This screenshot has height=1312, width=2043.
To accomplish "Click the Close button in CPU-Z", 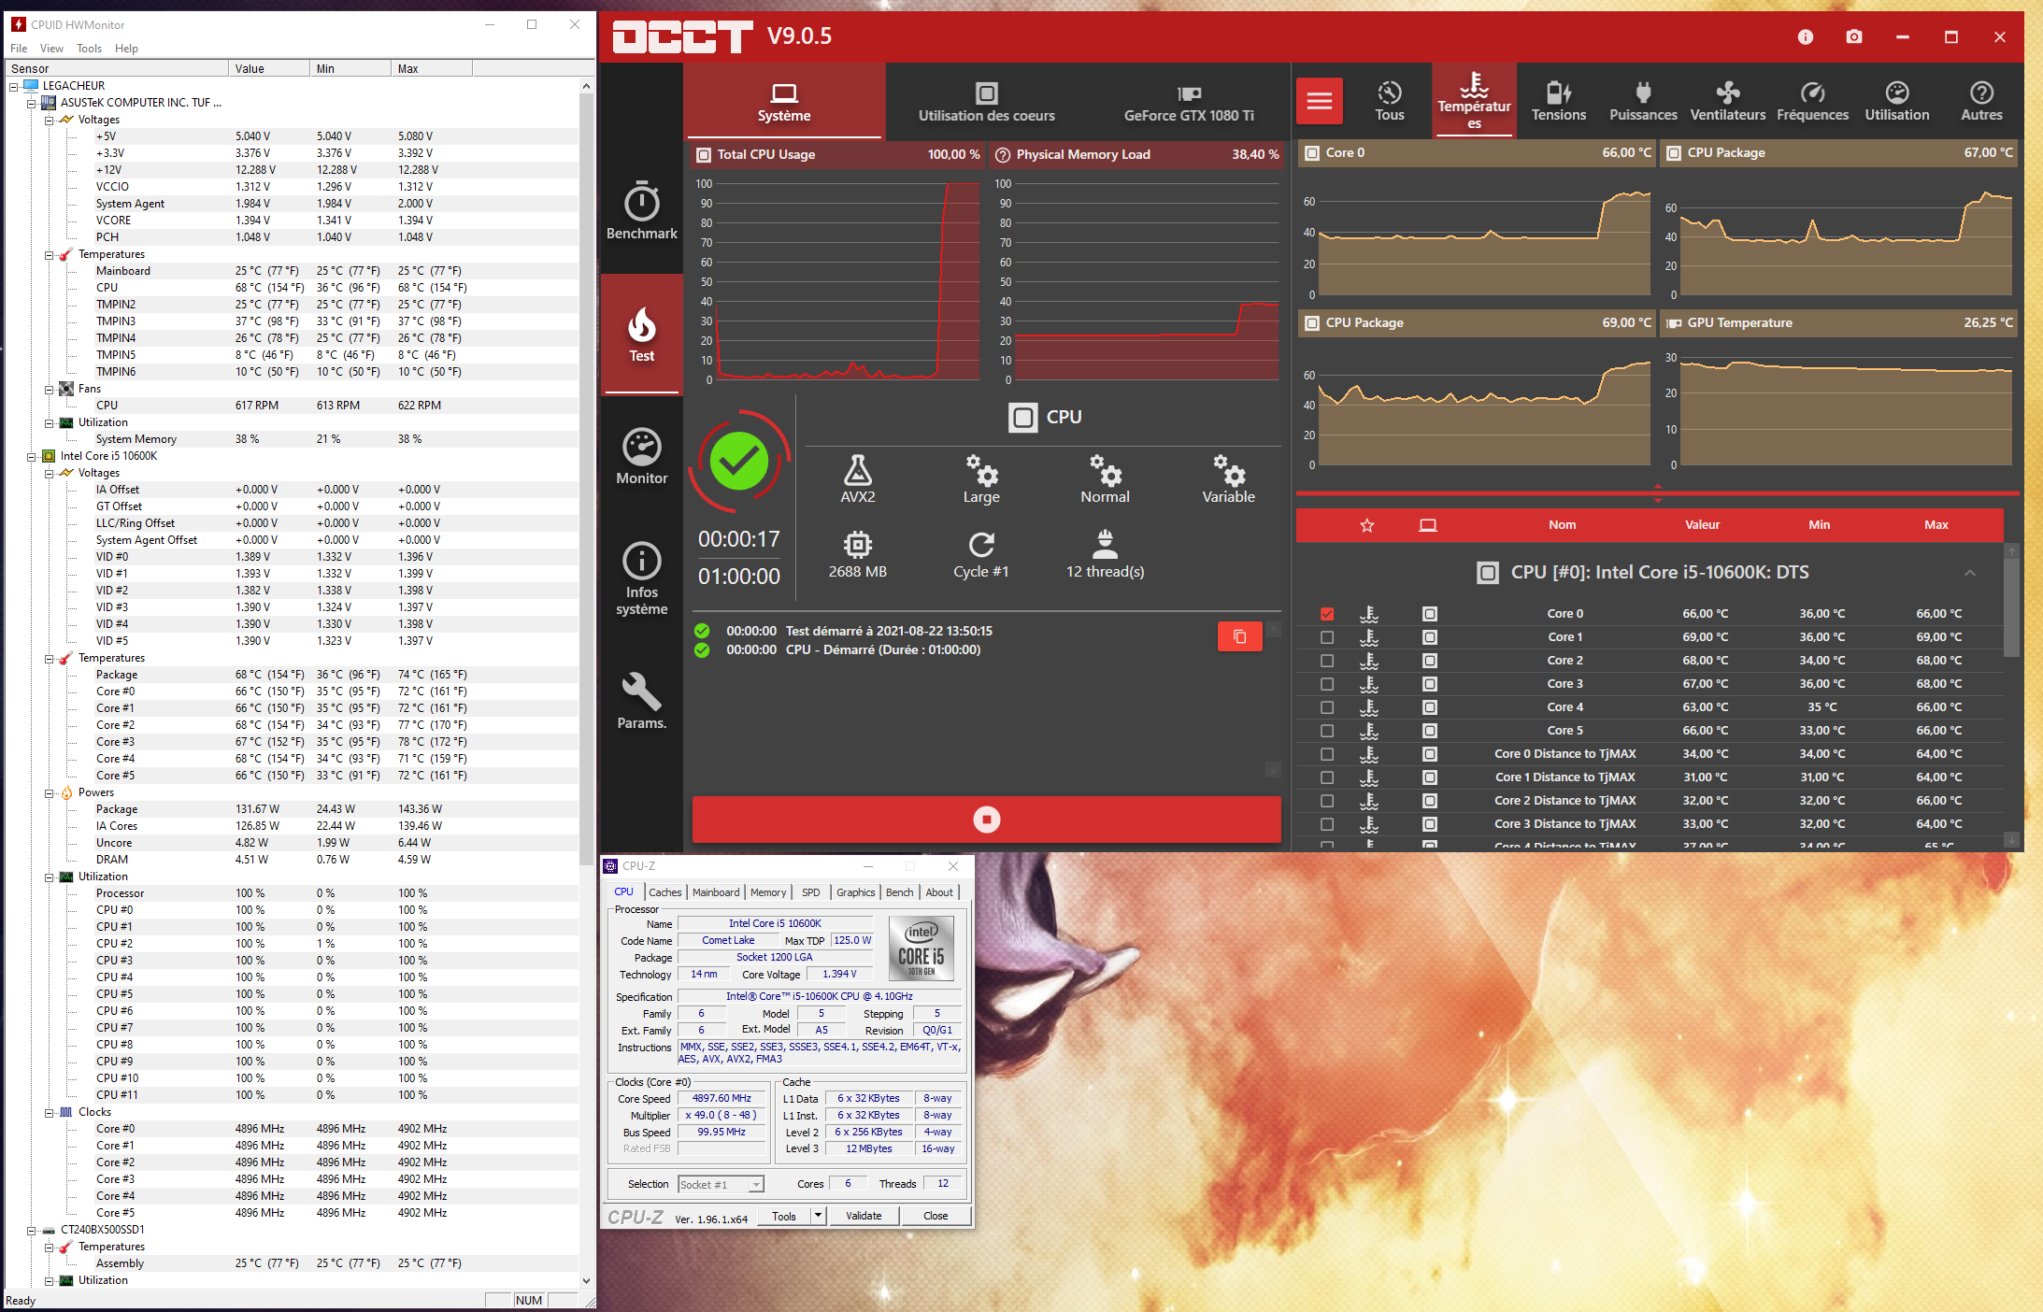I will (x=936, y=1216).
